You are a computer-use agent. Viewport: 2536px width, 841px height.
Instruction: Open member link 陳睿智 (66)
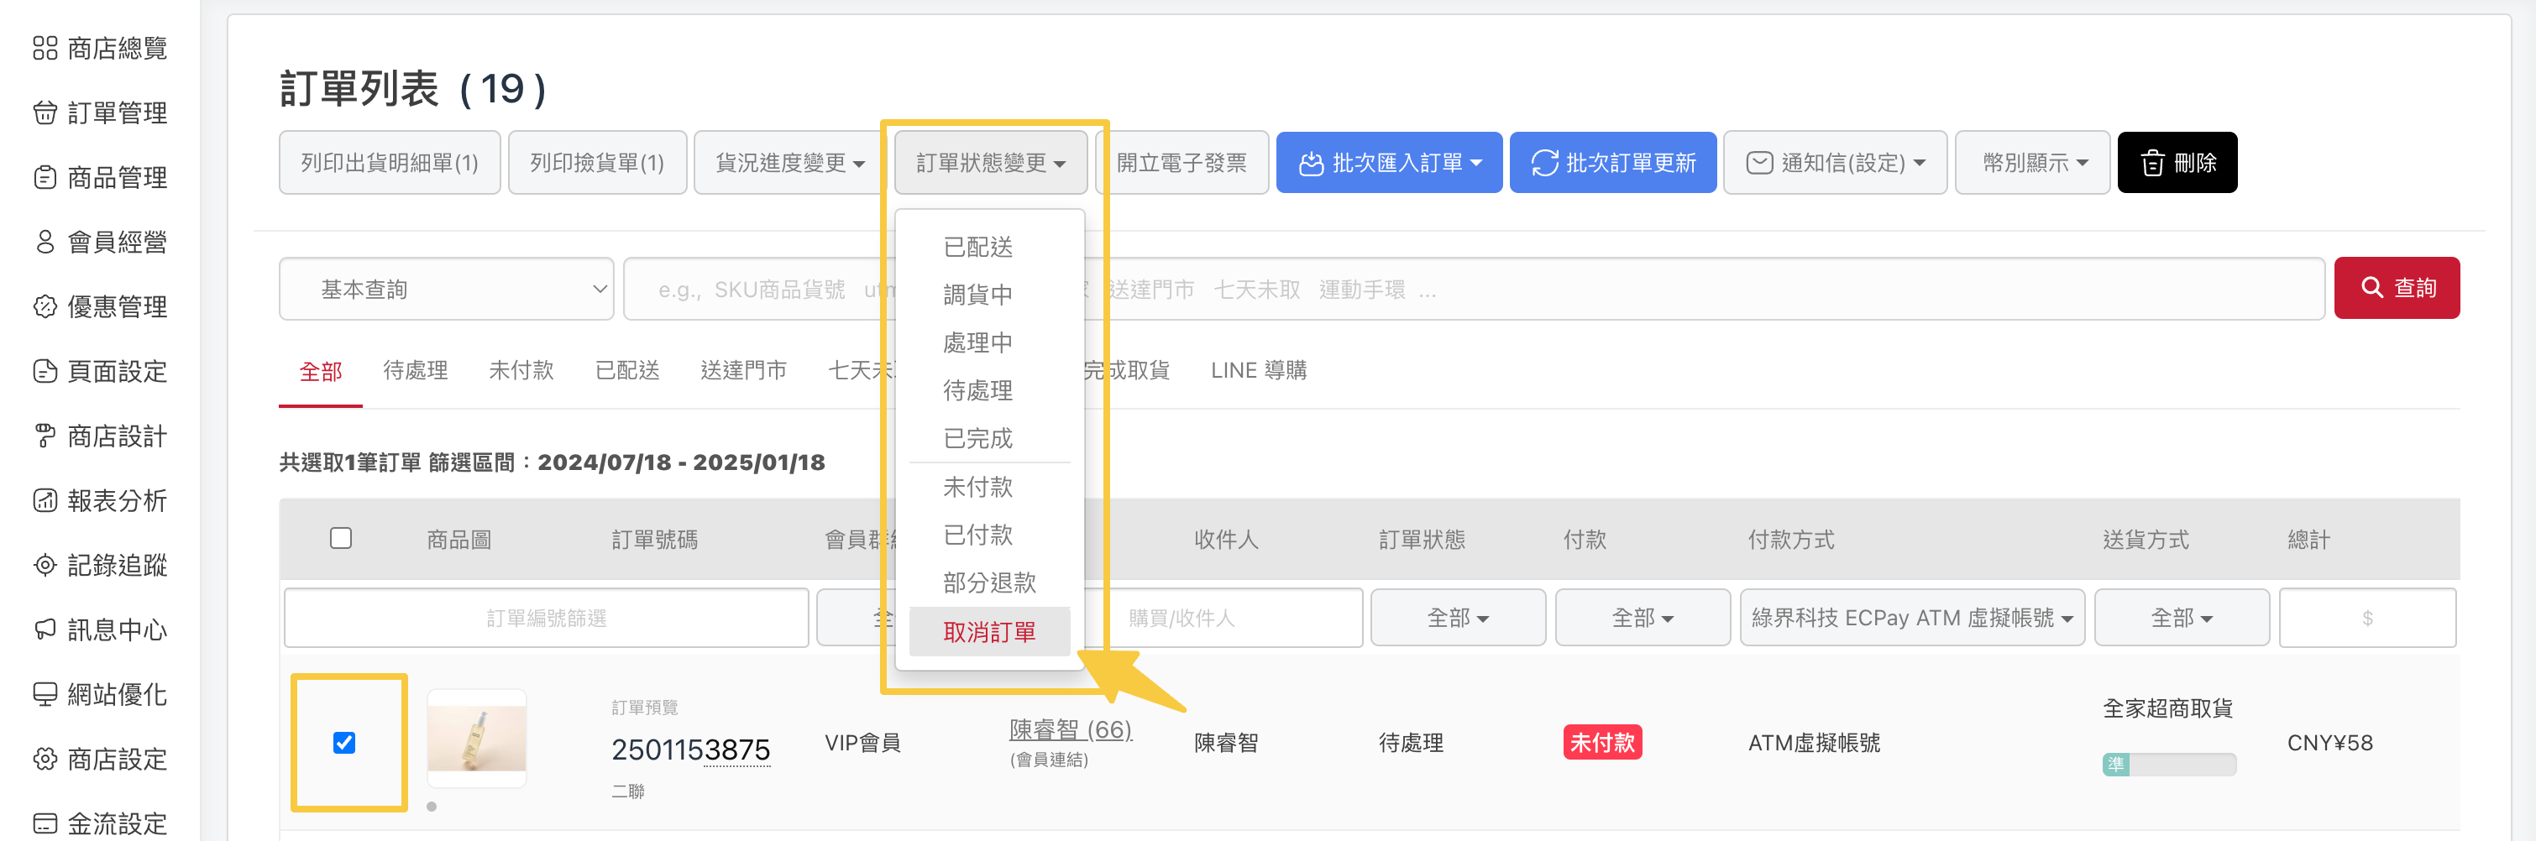(x=1070, y=730)
